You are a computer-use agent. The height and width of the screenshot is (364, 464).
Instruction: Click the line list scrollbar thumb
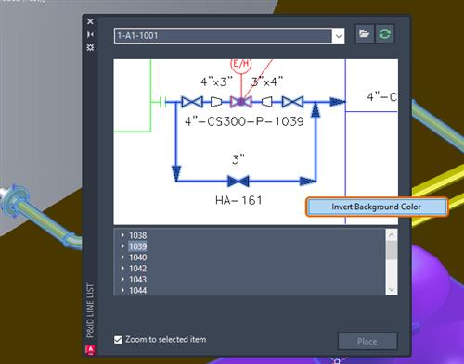pyautogui.click(x=392, y=250)
